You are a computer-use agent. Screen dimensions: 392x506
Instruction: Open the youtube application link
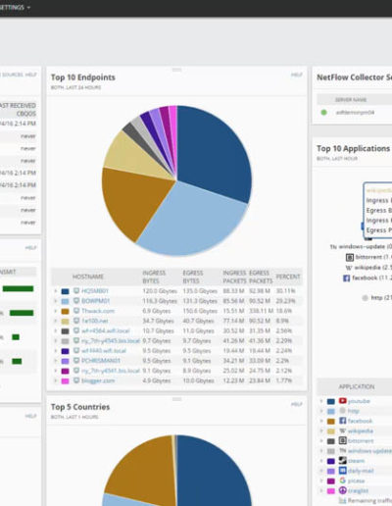(x=359, y=401)
